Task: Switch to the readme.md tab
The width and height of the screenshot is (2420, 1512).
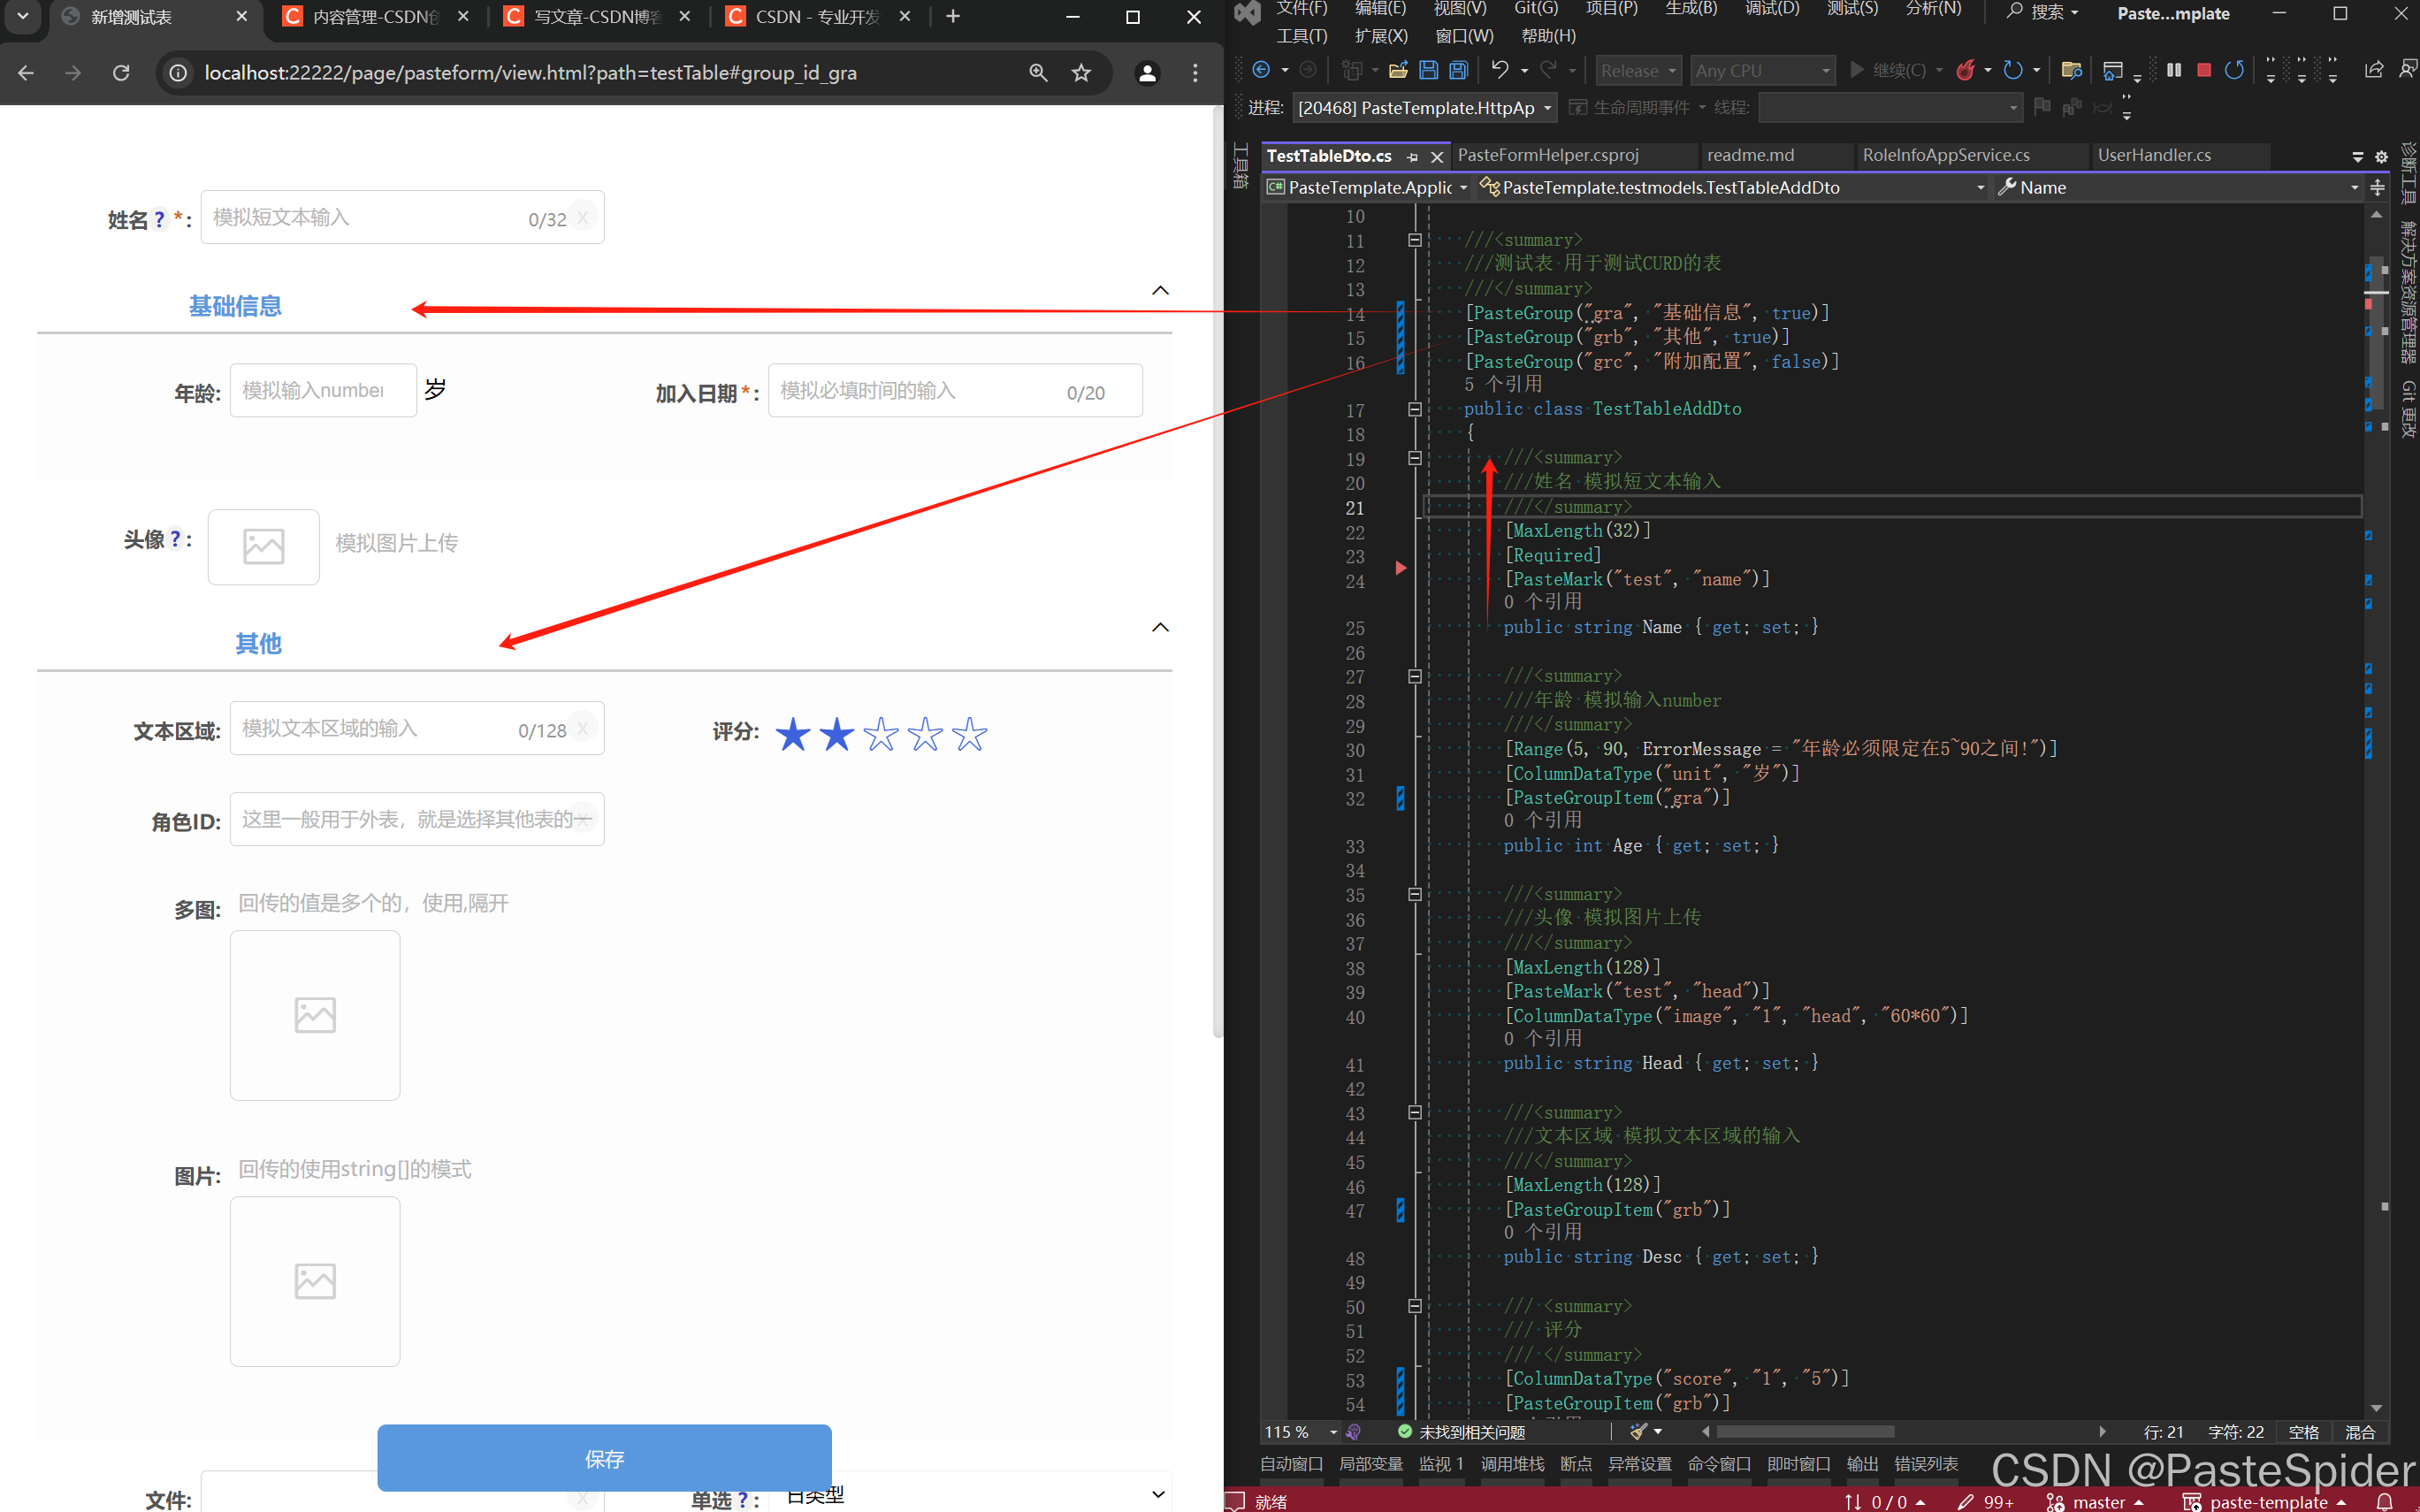Action: pyautogui.click(x=1750, y=155)
